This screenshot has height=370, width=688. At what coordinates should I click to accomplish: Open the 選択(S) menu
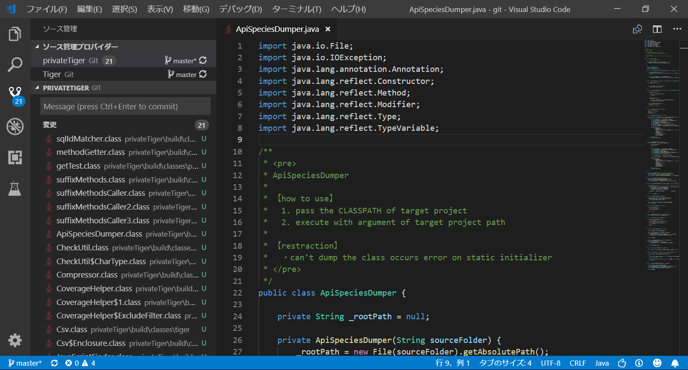(x=124, y=9)
